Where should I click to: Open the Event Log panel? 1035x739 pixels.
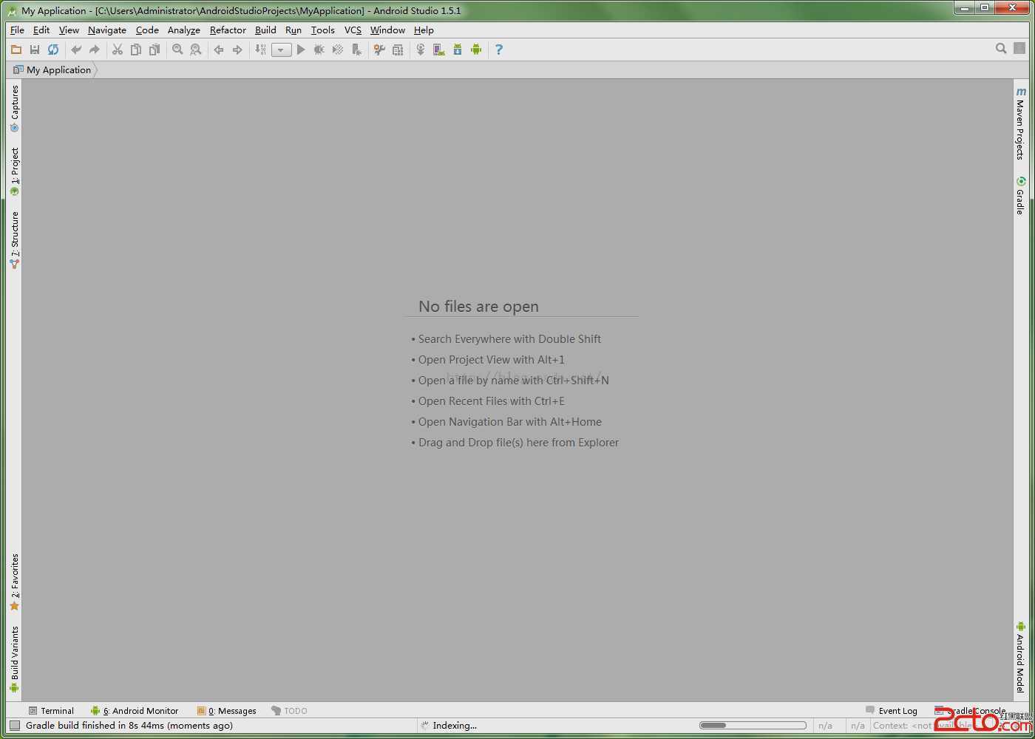pyautogui.click(x=892, y=711)
